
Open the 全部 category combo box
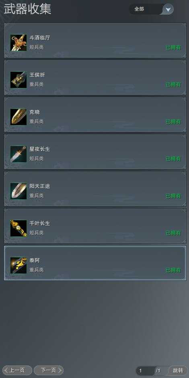(151, 9)
